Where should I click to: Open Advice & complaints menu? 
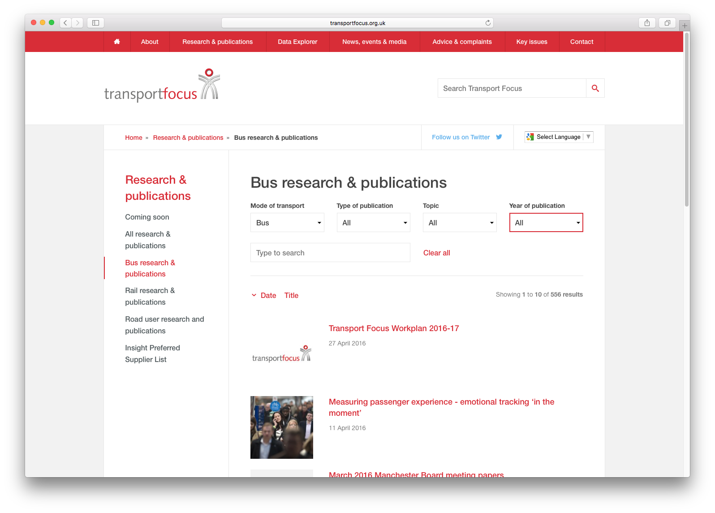click(x=462, y=42)
